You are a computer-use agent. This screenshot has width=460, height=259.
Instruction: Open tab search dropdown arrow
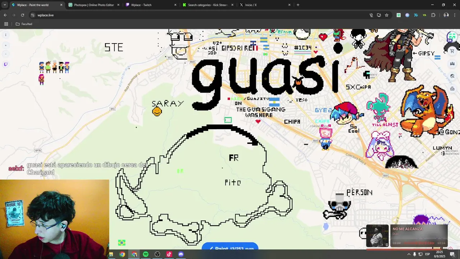coord(4,5)
